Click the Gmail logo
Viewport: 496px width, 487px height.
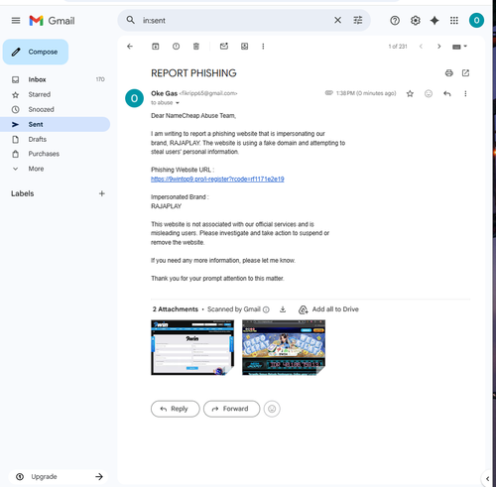(52, 21)
